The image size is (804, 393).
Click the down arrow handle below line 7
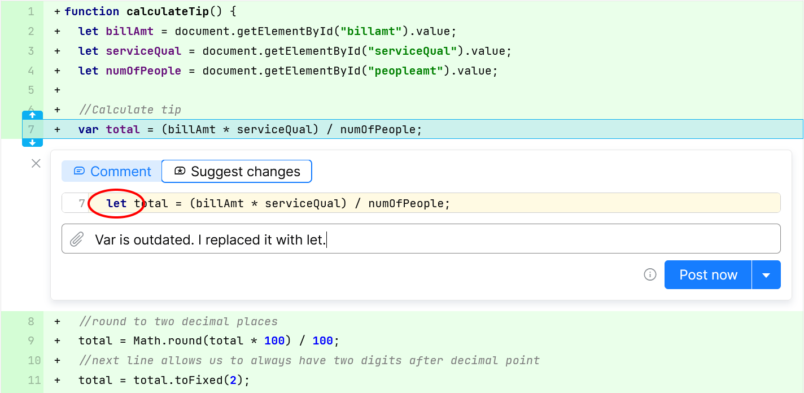(x=32, y=143)
